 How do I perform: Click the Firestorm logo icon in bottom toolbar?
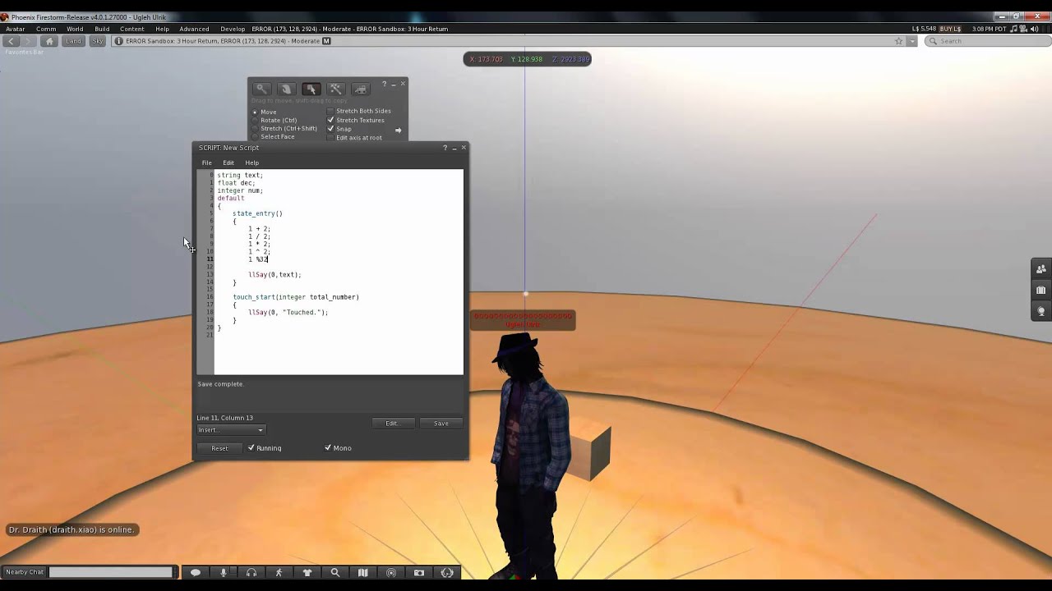coord(447,573)
